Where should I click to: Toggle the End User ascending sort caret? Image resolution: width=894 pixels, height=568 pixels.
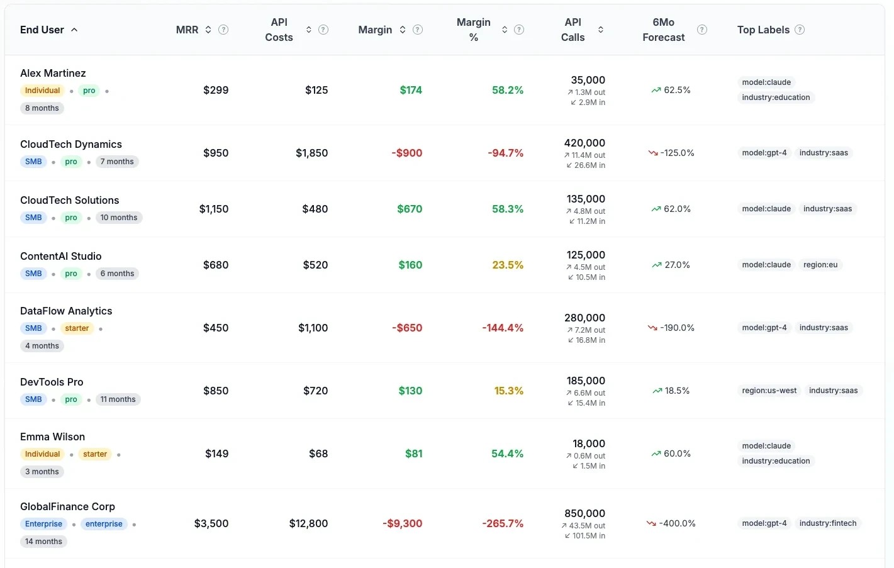tap(74, 30)
